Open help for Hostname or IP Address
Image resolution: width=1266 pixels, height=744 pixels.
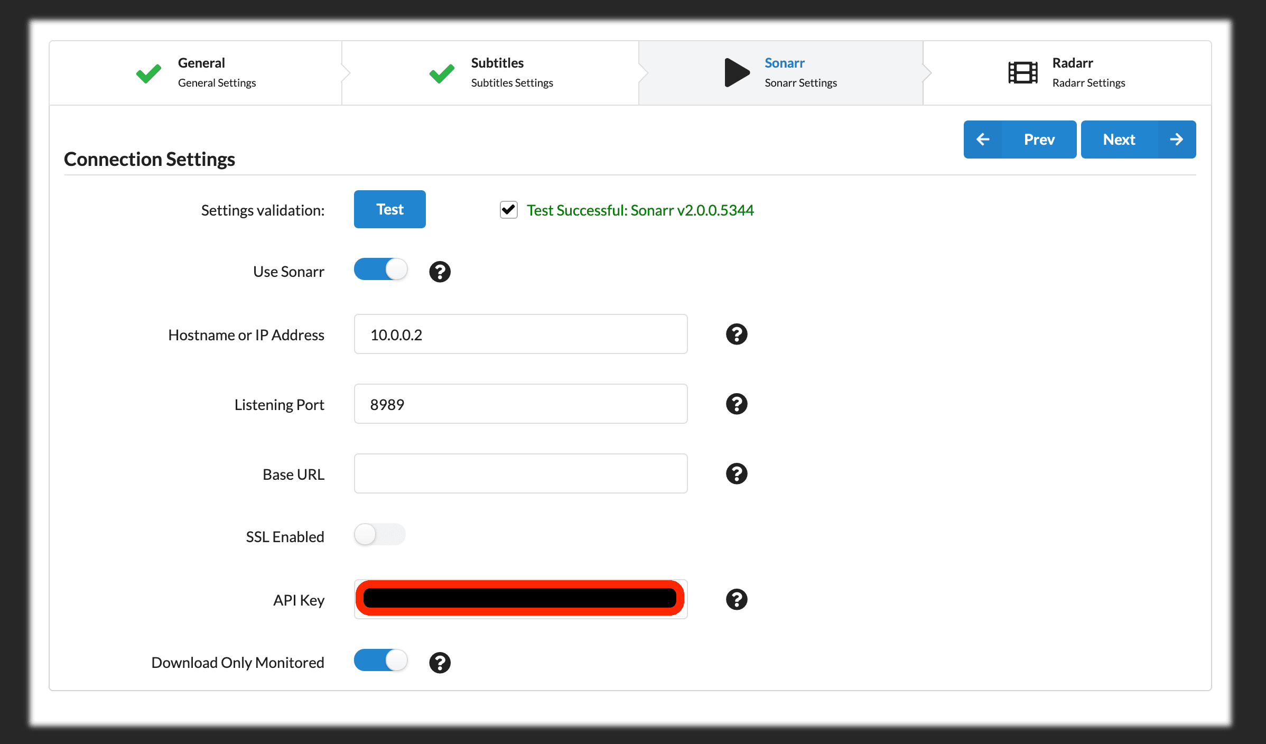pyautogui.click(x=737, y=334)
